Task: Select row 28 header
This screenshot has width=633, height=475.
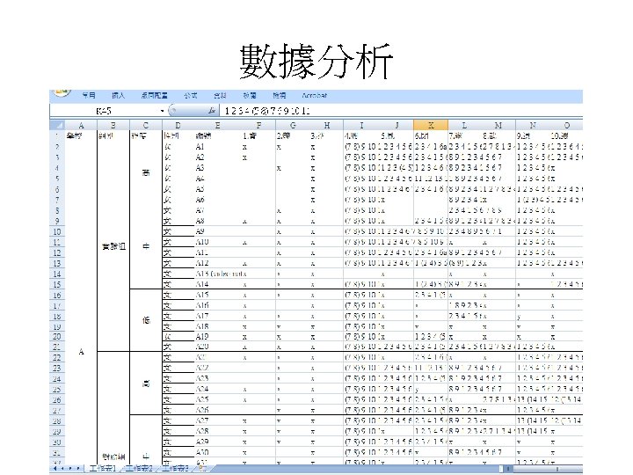Action: point(57,420)
